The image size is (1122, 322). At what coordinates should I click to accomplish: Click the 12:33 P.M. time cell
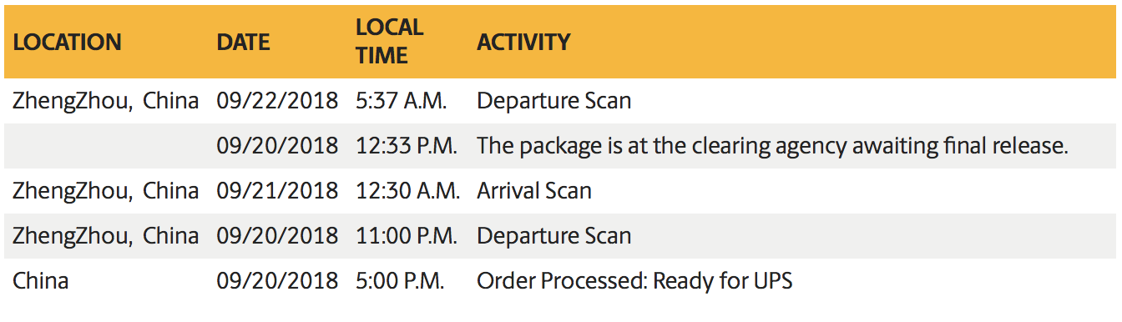point(407,146)
